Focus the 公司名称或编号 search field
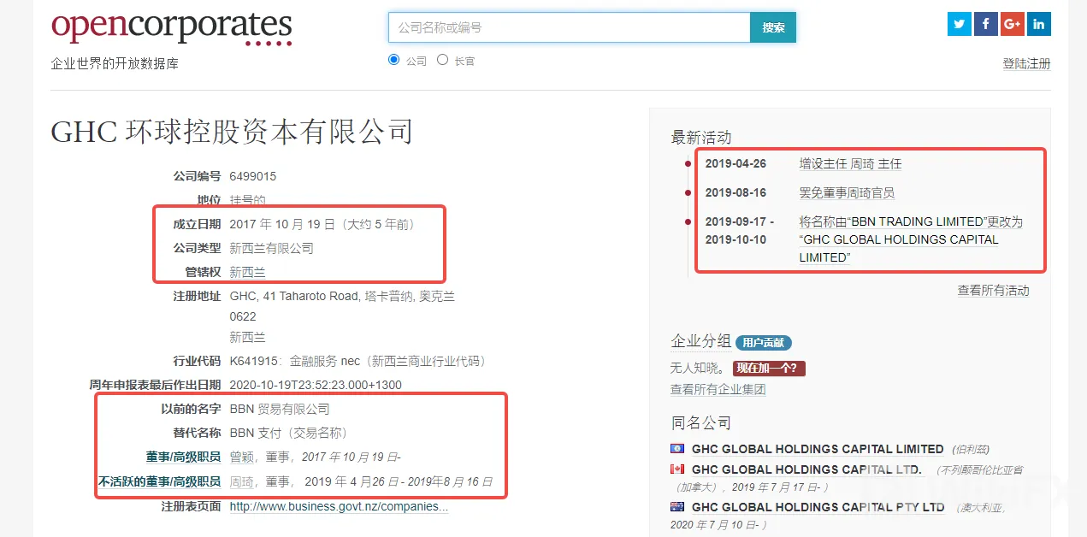 (x=570, y=27)
